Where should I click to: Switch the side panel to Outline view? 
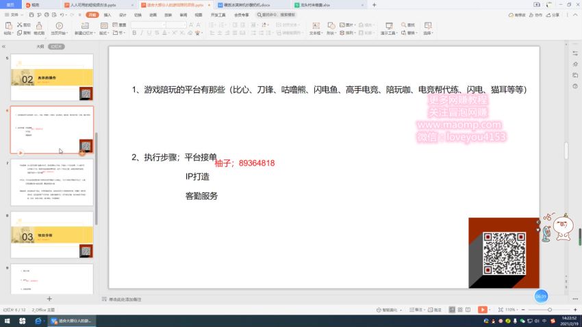point(40,47)
